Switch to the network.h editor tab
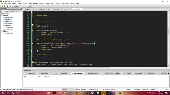 (66, 9)
